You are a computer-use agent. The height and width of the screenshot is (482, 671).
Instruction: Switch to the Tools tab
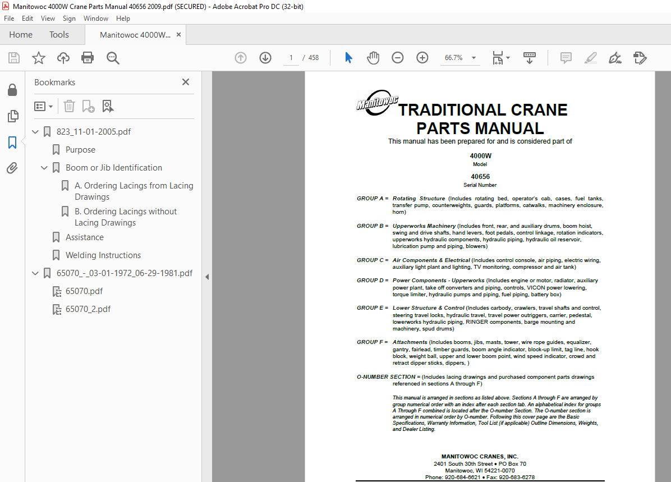(x=59, y=35)
